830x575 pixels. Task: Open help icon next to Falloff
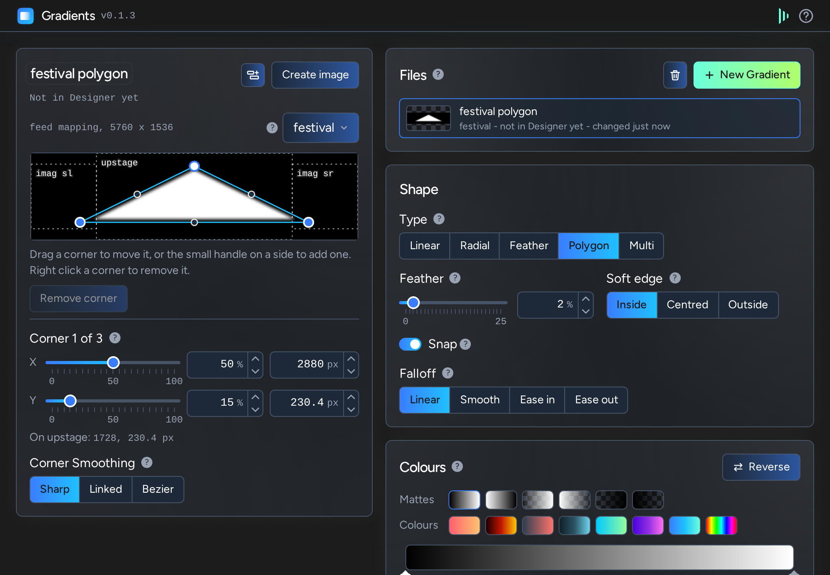coord(448,373)
